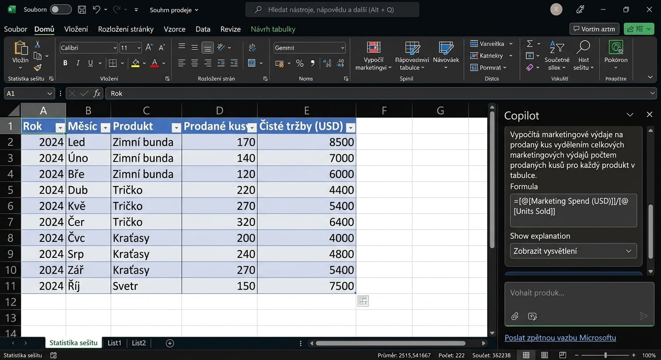The image size is (661, 360).
Task: Switch to the Vložení ribbon tab
Action: point(76,29)
